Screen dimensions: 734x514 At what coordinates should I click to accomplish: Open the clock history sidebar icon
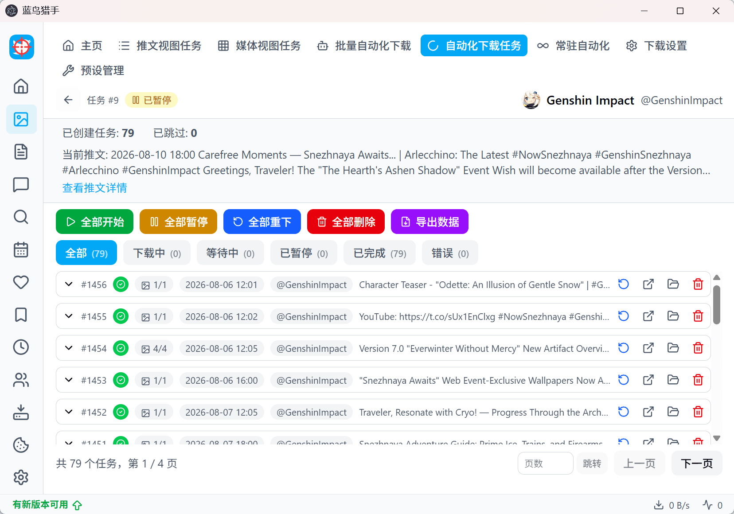21,347
